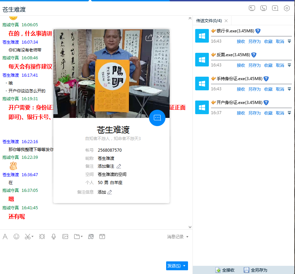Open the send button options dropdown arrow

[185, 266]
